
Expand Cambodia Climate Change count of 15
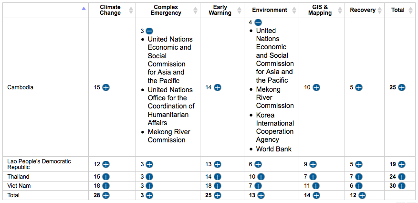(x=106, y=87)
